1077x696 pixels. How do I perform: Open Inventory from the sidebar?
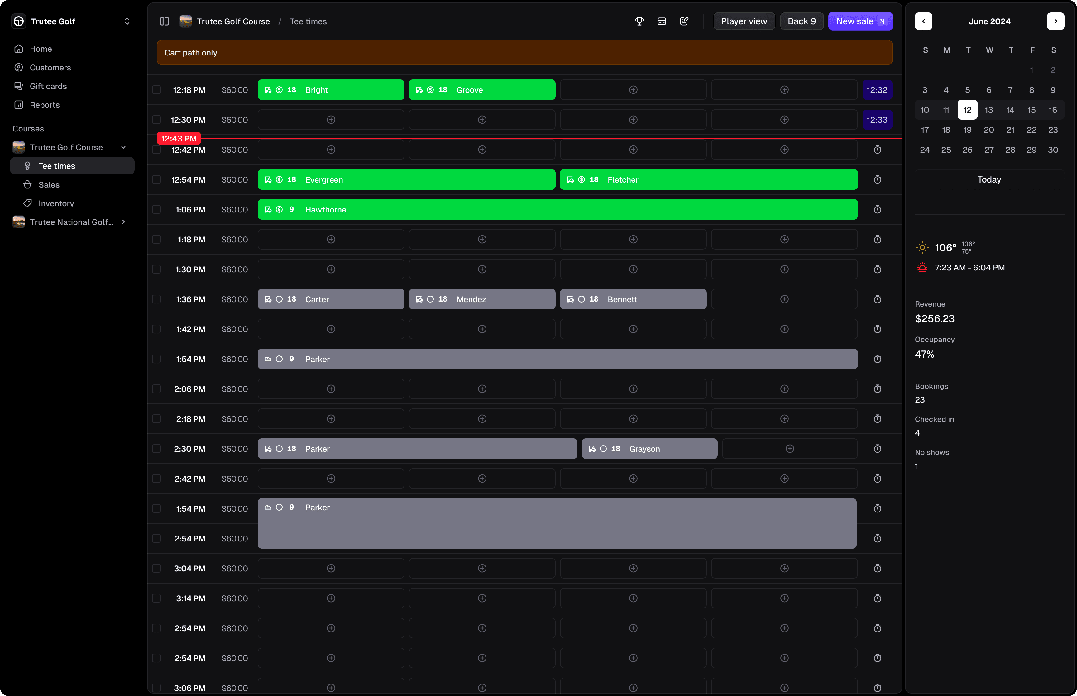coord(56,203)
